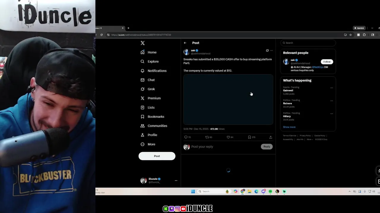
Task: Open Premium in the X sidebar
Action: pyautogui.click(x=151, y=98)
